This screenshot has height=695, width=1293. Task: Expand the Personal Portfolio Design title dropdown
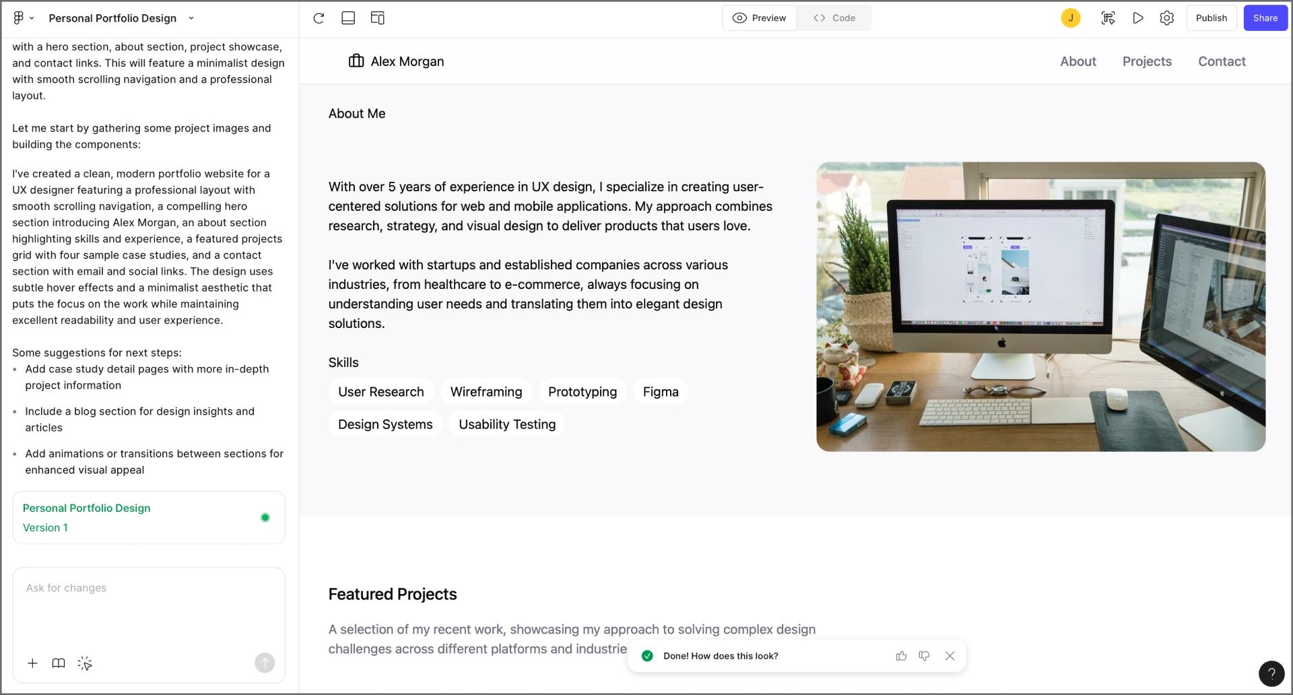coord(191,18)
